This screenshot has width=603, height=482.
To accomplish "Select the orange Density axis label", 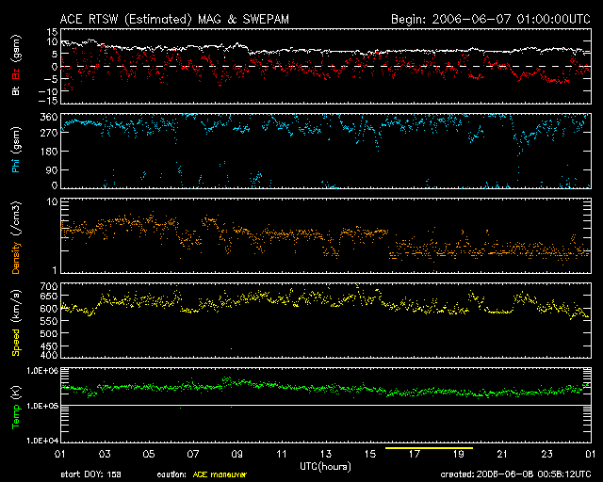I will tap(15, 247).
